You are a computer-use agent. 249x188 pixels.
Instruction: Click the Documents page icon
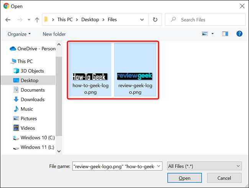(16, 90)
